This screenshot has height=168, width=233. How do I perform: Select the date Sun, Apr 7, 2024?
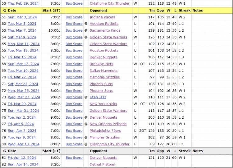(x=22, y=130)
